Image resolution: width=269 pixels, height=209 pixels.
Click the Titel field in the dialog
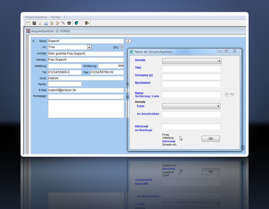(x=192, y=69)
